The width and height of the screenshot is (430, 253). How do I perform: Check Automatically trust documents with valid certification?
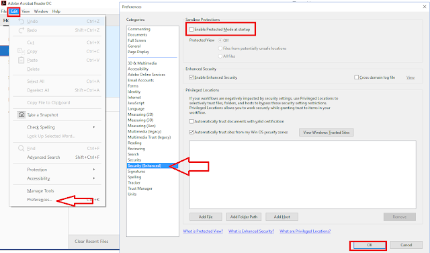pyautogui.click(x=191, y=121)
